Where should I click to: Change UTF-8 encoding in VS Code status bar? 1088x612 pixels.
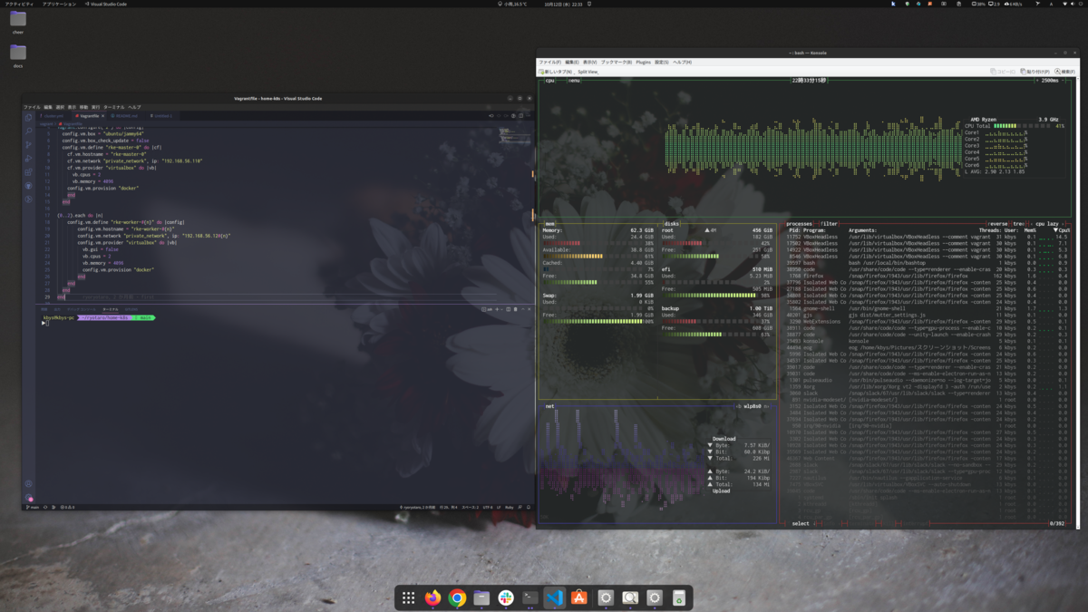click(x=488, y=507)
